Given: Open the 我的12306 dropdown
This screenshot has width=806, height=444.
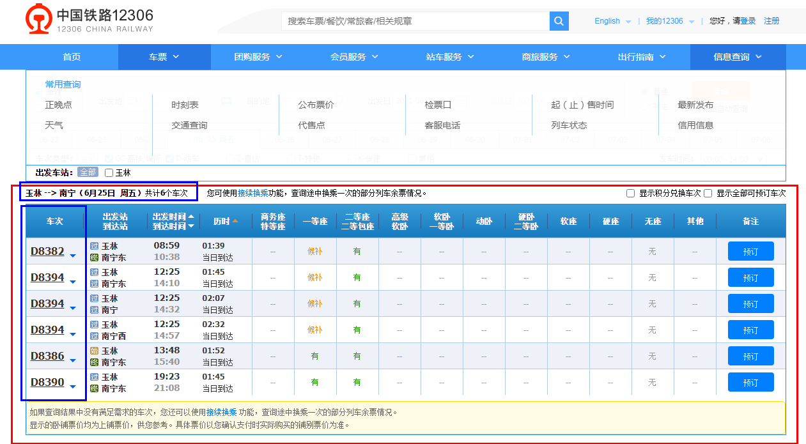Looking at the screenshot, I should [670, 21].
